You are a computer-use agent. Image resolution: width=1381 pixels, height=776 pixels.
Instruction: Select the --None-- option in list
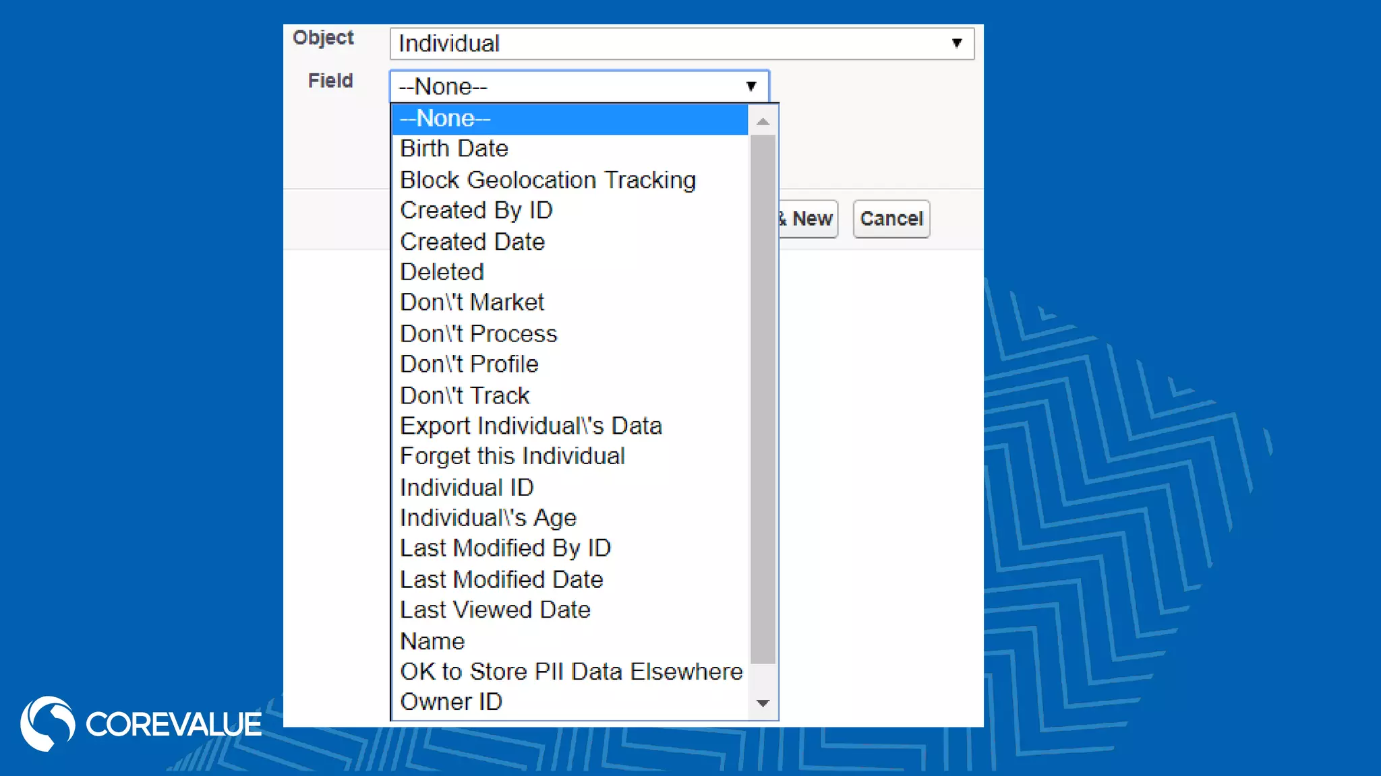[x=570, y=119]
